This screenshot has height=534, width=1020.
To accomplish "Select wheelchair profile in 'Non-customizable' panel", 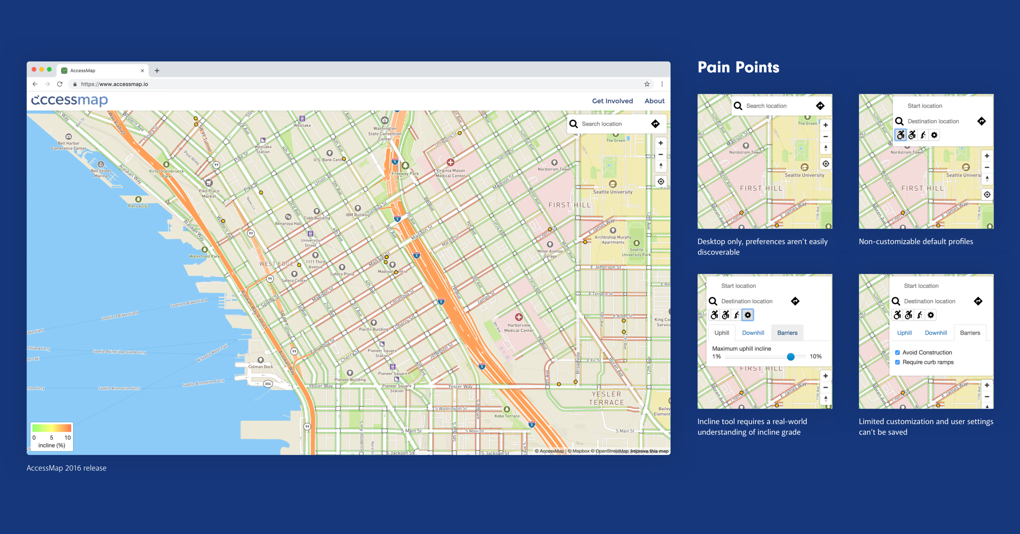I will (900, 135).
